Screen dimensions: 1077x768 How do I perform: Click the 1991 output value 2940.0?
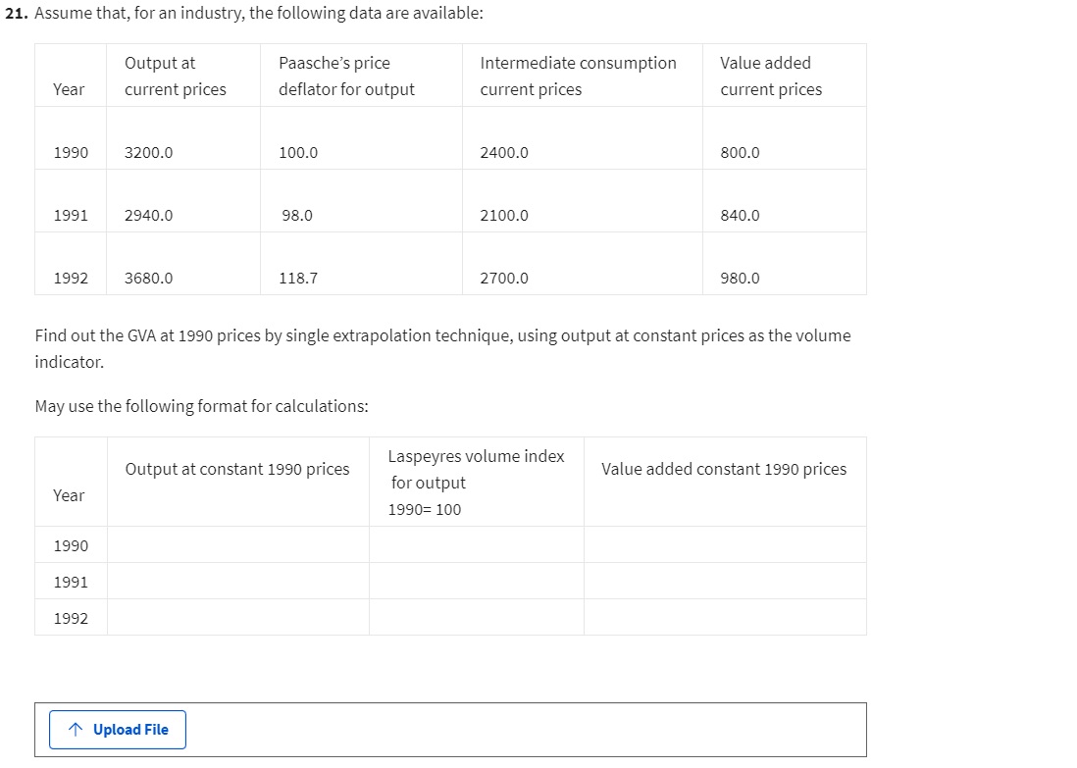tap(149, 216)
